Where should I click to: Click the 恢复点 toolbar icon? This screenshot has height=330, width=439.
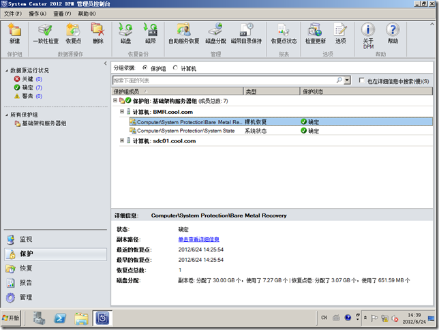point(74,33)
